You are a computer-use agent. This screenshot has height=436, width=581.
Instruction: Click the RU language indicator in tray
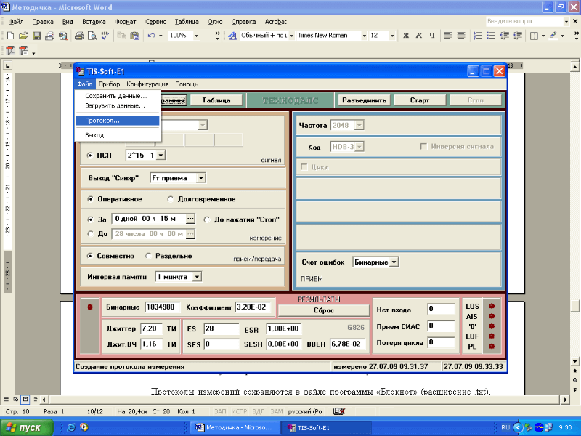click(505, 427)
